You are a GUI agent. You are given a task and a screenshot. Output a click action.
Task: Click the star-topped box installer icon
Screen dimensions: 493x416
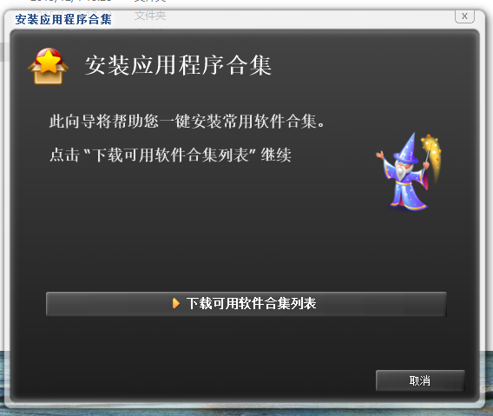coord(48,66)
